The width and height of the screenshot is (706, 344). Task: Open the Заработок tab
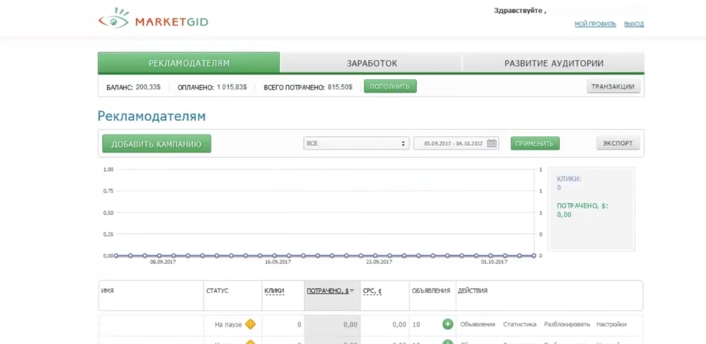372,63
